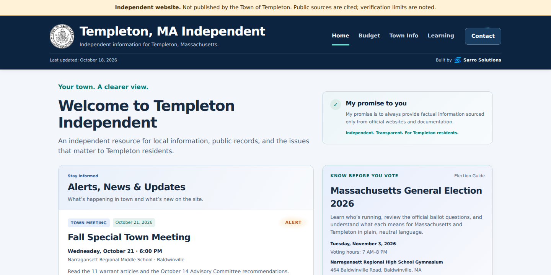Select the TOWN MEETING tag

pyautogui.click(x=89, y=223)
